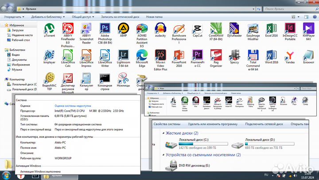This screenshot has width=319, height=180.
Task: Click the Оценка системы недоступна link
Action: [x=73, y=106]
